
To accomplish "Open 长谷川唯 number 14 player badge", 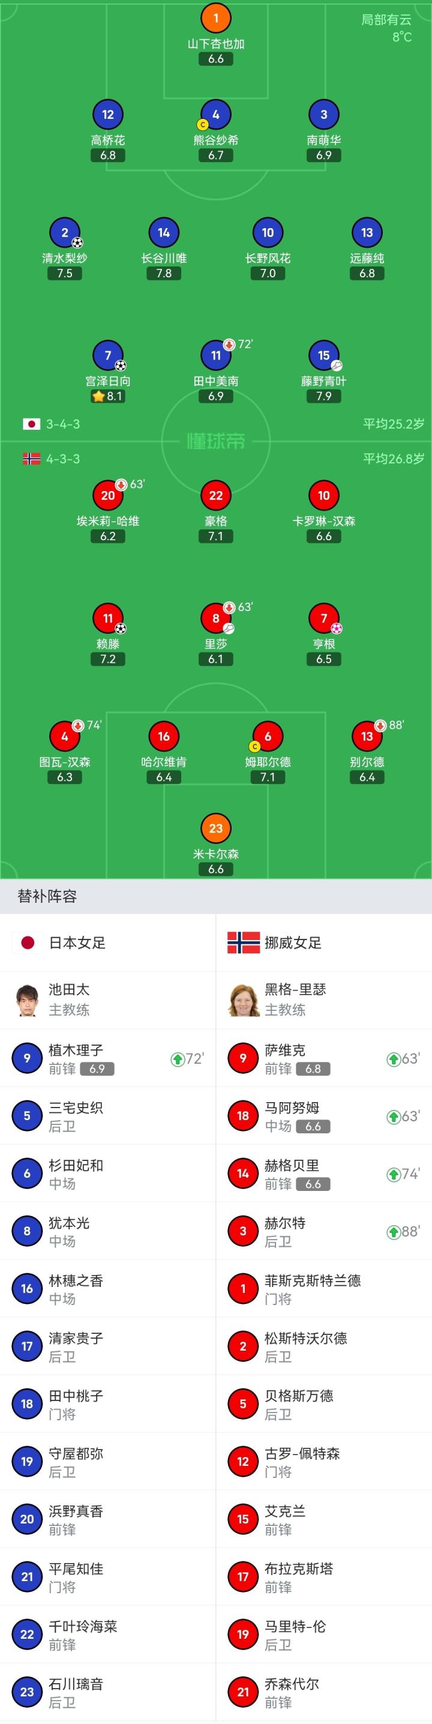I will [164, 232].
